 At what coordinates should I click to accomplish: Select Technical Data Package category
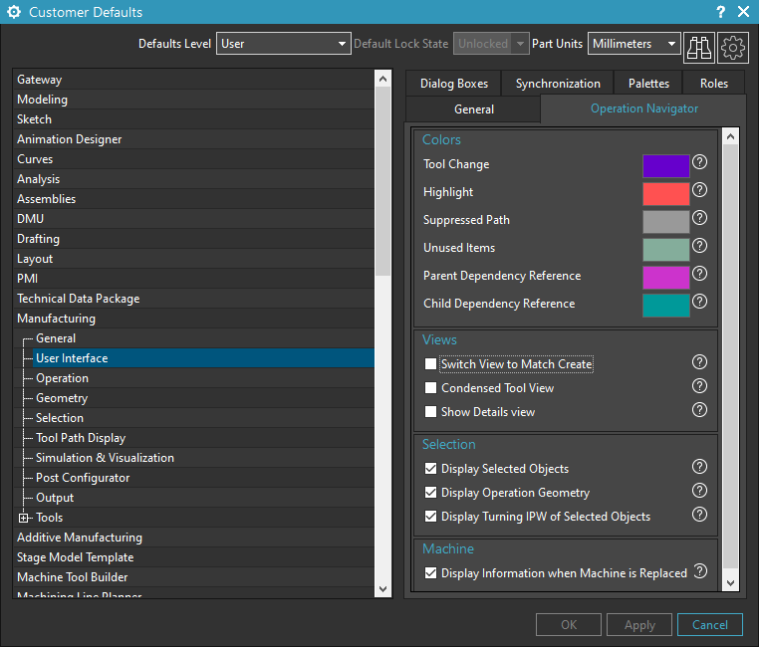tap(193, 299)
